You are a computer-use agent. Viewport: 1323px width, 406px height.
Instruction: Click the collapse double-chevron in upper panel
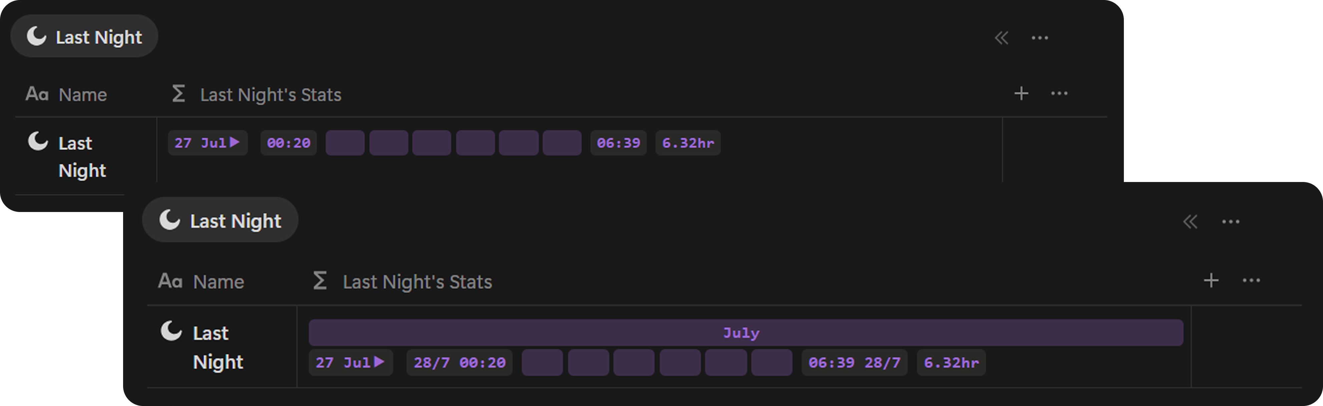pyautogui.click(x=1001, y=38)
